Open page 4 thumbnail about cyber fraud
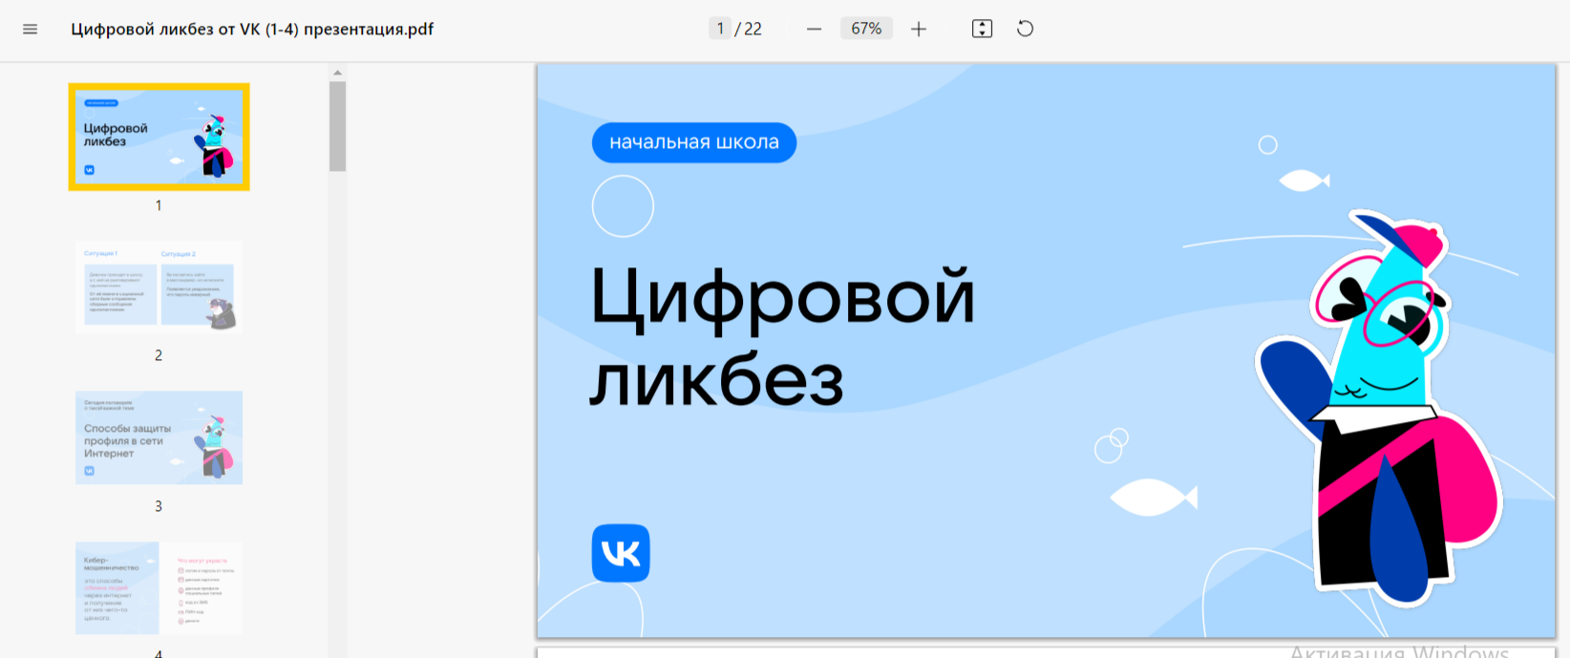The height and width of the screenshot is (658, 1570). tap(159, 588)
